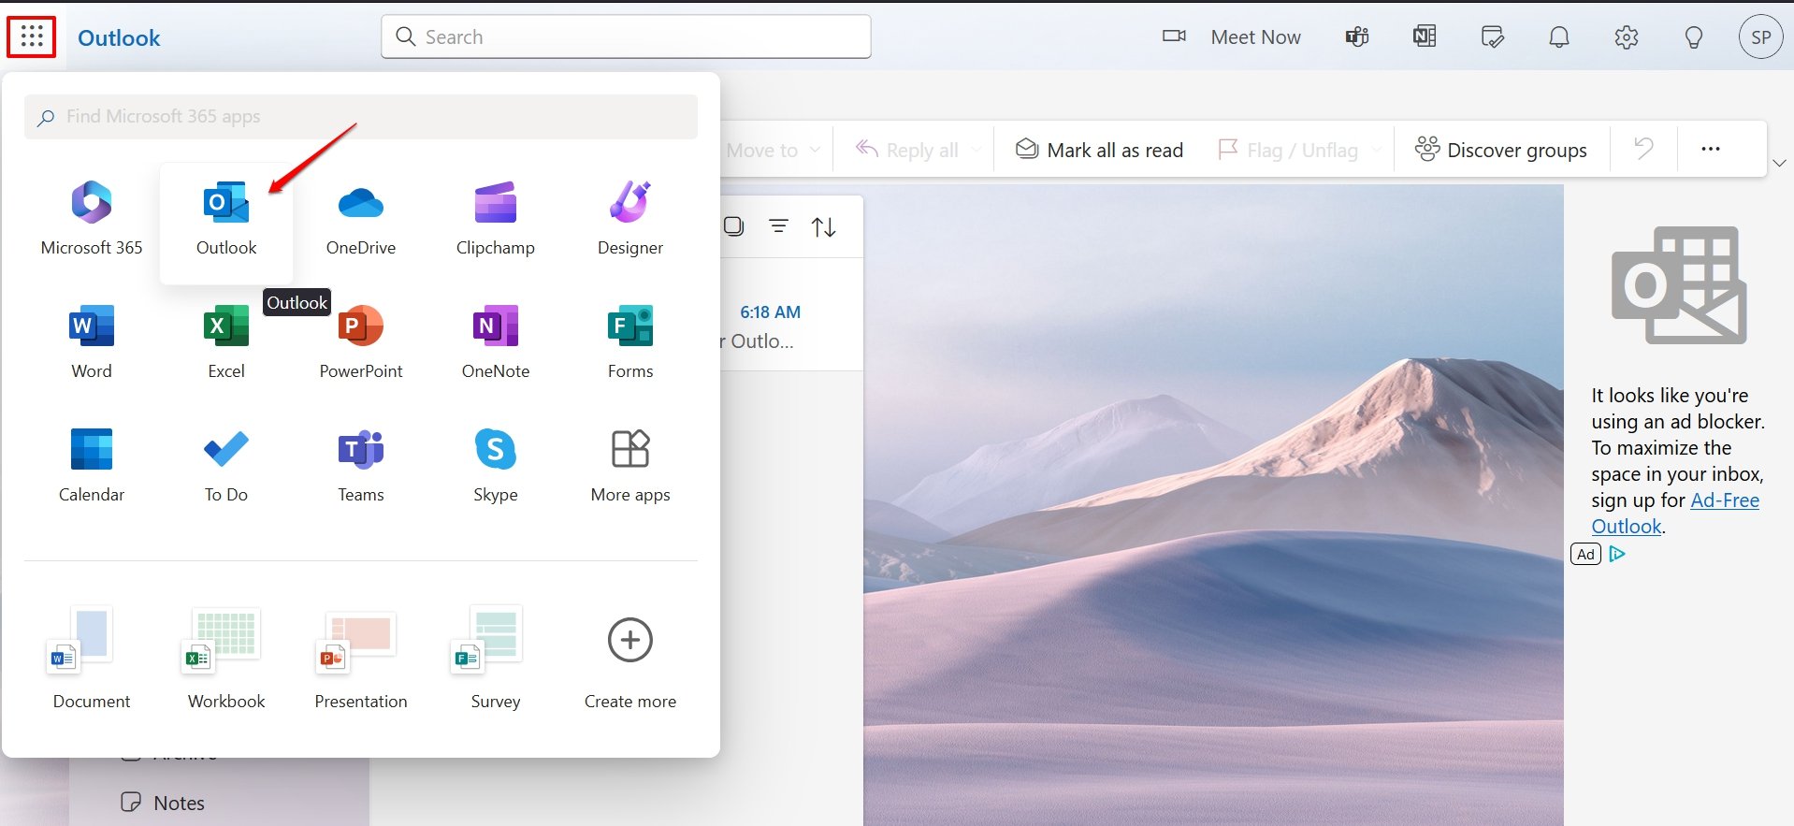Create a new Forms Survey

coord(496,658)
